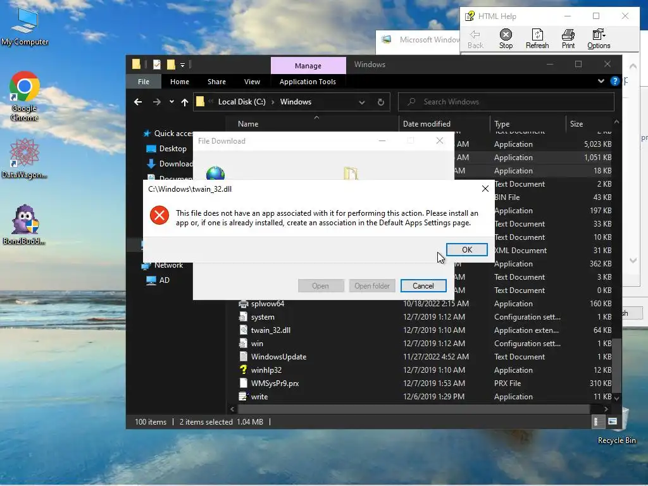
Task: Click Cancel in the File Download window
Action: (423, 285)
